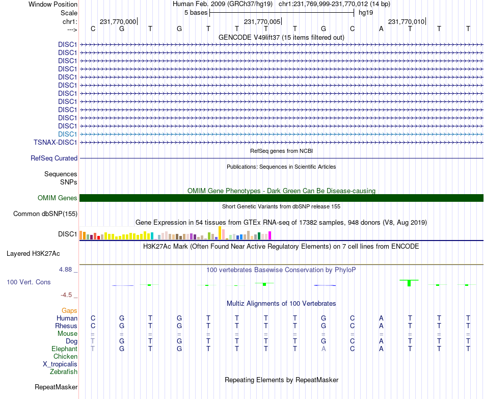The height and width of the screenshot is (399, 484).
Task: Select the Elephant species row label
Action: (65, 349)
